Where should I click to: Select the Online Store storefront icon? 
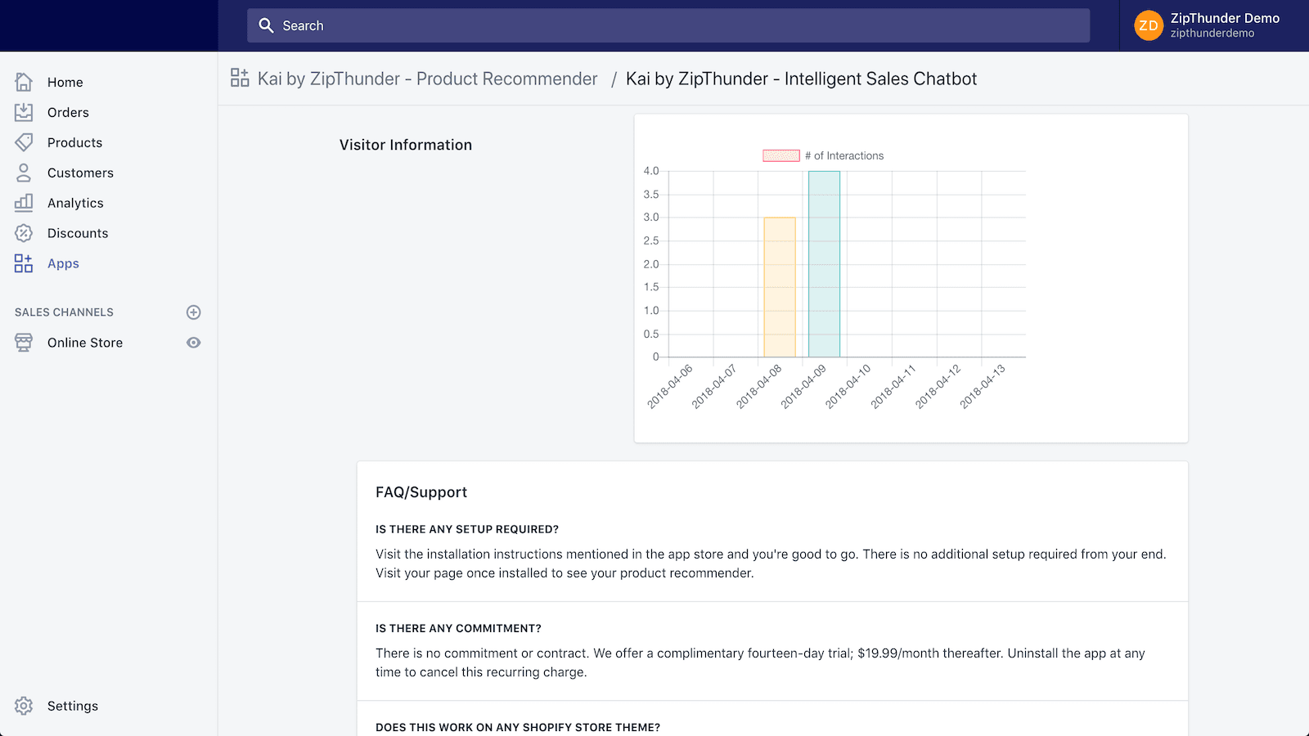click(x=24, y=343)
